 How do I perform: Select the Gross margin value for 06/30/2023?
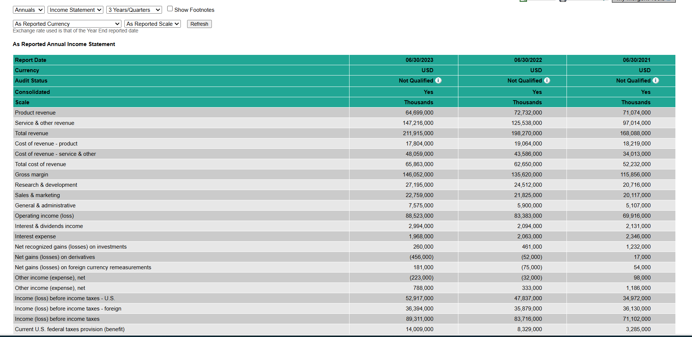coord(418,174)
